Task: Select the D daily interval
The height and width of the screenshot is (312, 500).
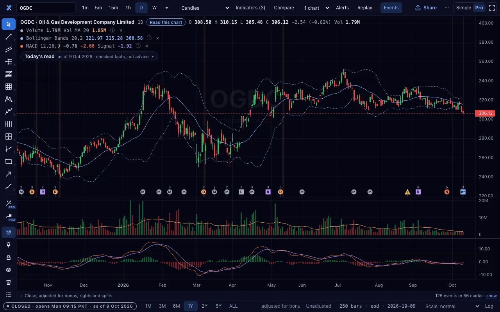Action: [141, 8]
